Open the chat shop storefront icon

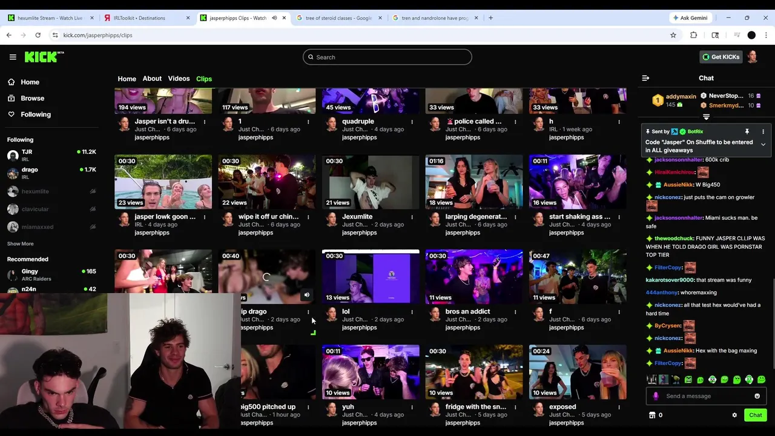(652, 415)
